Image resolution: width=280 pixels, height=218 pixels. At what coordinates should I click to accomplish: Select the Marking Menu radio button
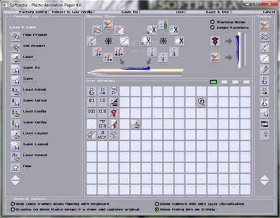212,22
